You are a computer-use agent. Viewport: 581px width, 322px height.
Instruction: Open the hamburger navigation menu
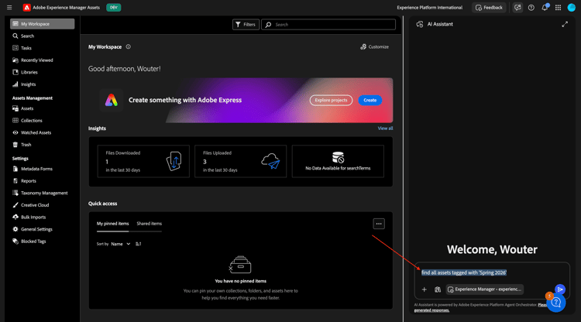tap(9, 8)
